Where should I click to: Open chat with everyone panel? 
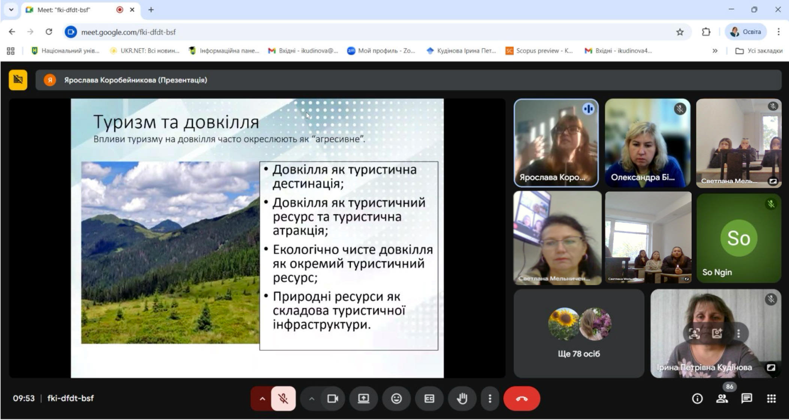[x=746, y=398]
